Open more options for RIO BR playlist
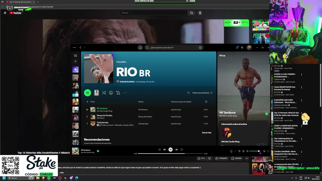Viewport: 322px width, 181px height. tap(125, 93)
